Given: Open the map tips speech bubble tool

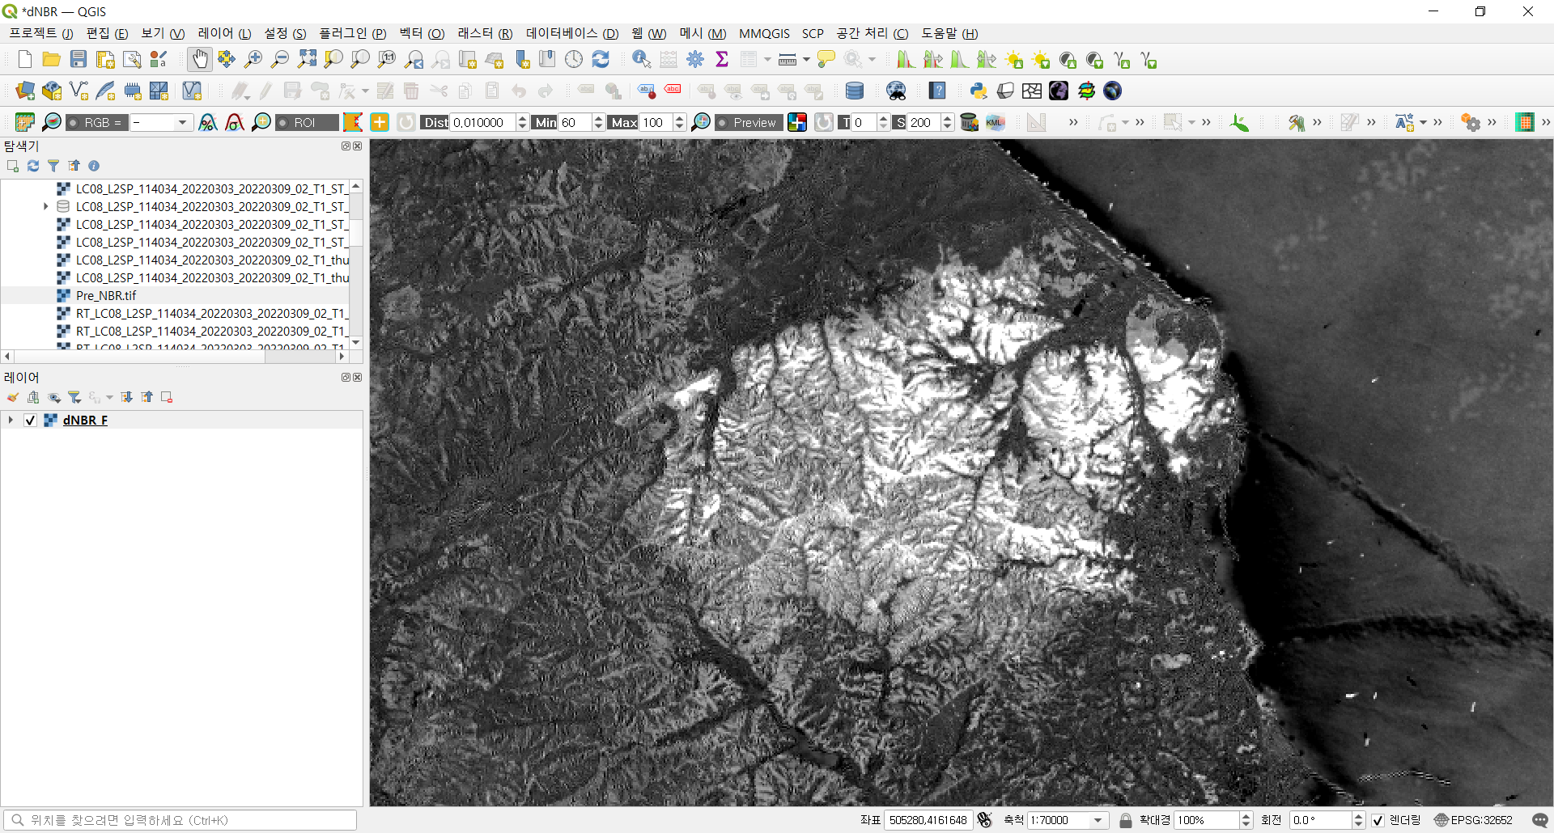Looking at the screenshot, I should 826,59.
